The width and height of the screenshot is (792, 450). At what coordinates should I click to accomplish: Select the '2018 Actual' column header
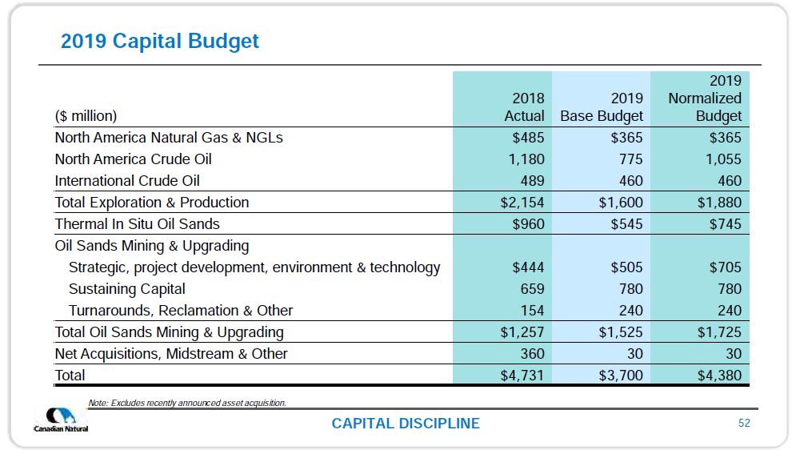pyautogui.click(x=524, y=106)
